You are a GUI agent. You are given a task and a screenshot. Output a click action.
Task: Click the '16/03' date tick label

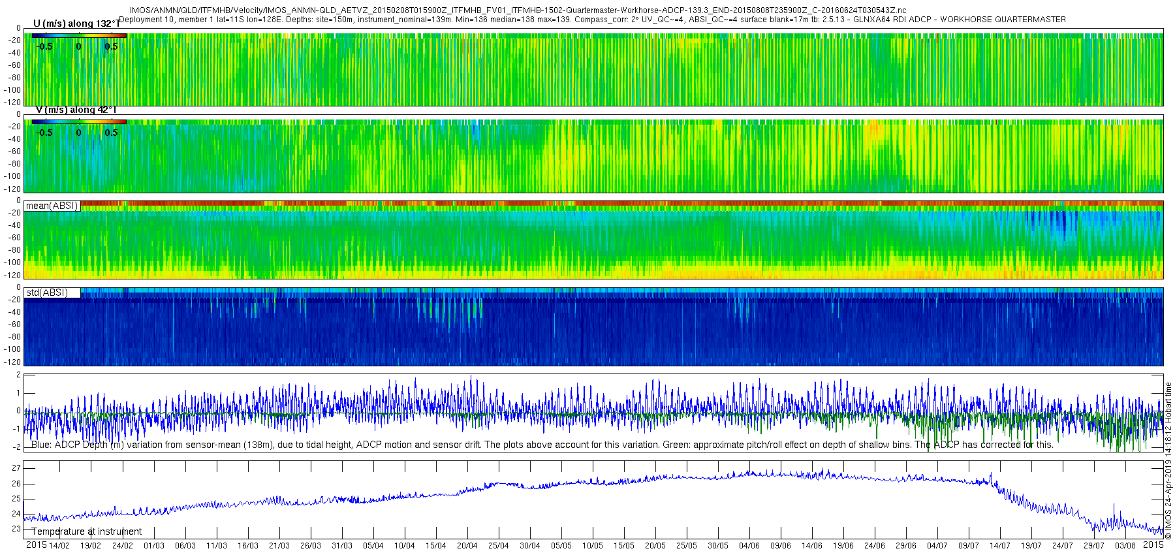coord(248,546)
